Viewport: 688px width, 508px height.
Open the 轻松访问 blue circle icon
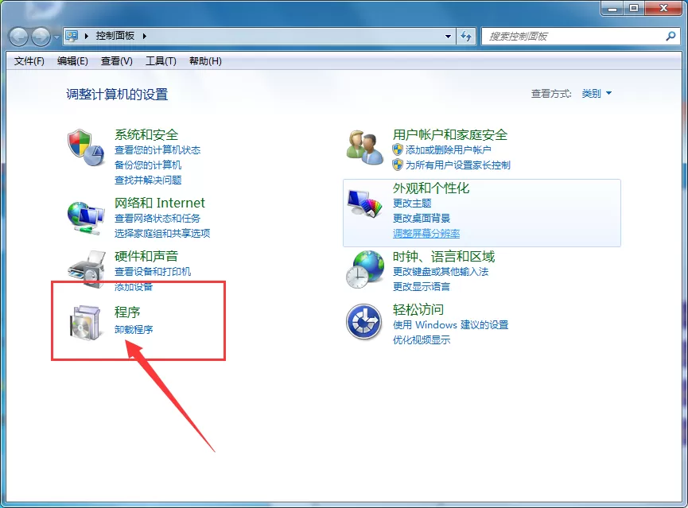click(x=363, y=322)
